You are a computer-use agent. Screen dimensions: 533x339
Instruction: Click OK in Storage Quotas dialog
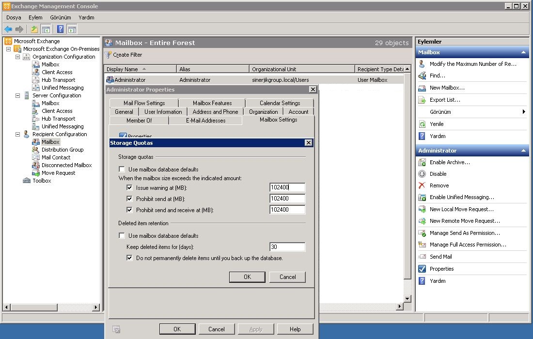click(247, 277)
